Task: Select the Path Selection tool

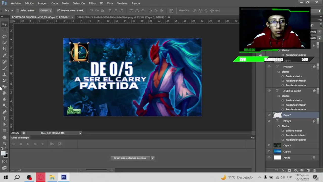Action: tap(5, 124)
